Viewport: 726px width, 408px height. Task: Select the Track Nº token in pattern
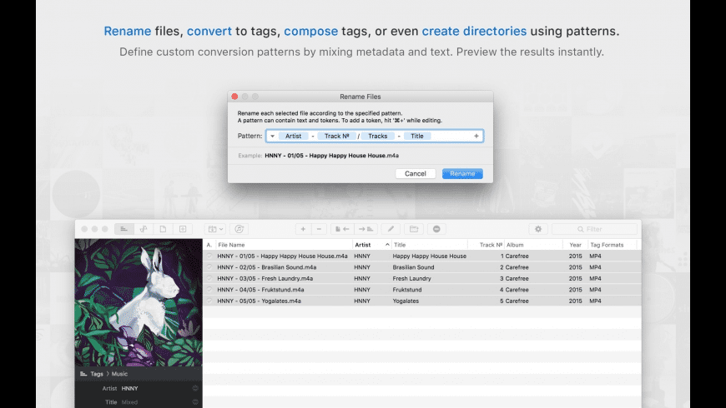tap(336, 136)
